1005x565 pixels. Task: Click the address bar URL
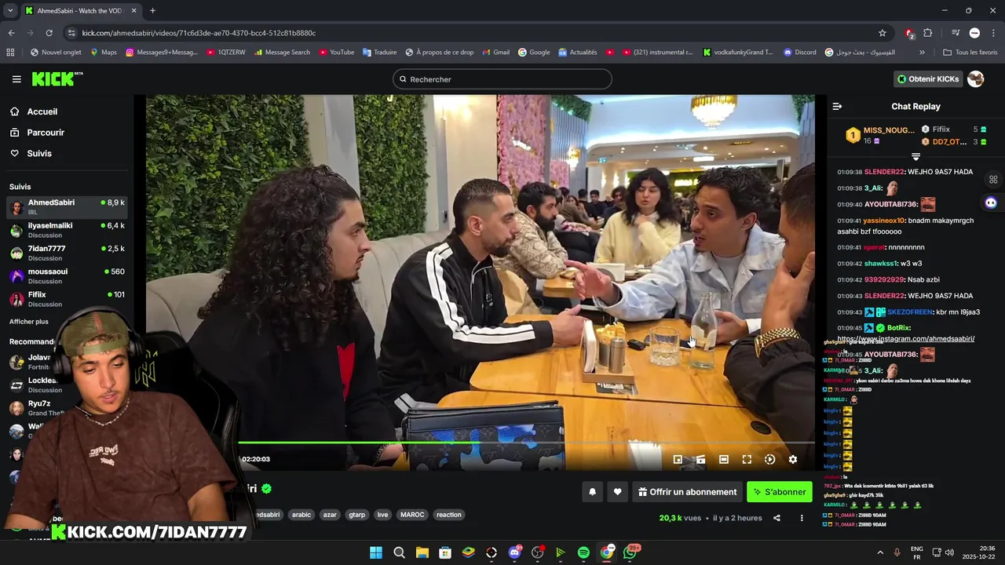(x=199, y=33)
